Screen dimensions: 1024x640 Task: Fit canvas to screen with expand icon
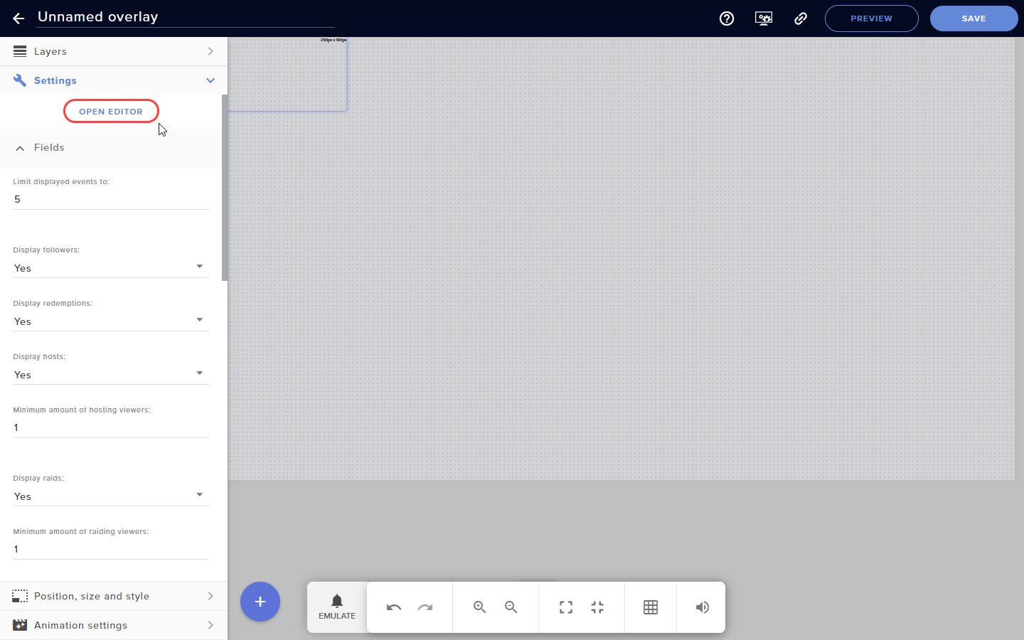pyautogui.click(x=566, y=607)
